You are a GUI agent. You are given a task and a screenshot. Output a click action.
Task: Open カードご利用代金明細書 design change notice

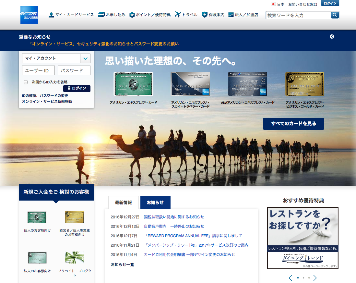click(x=189, y=254)
